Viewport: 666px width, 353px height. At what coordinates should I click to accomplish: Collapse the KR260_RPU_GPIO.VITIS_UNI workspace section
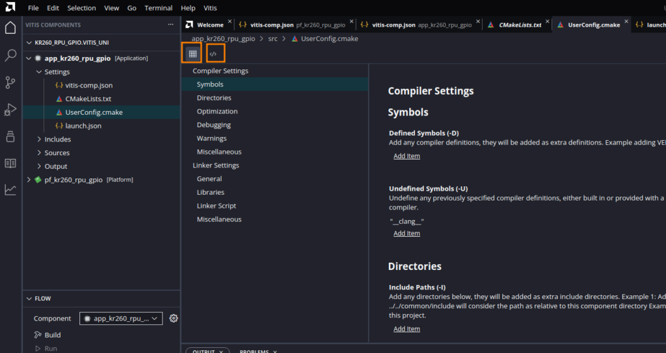pos(29,42)
